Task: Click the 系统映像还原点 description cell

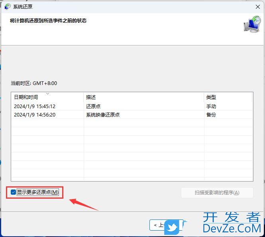Action: [x=103, y=115]
